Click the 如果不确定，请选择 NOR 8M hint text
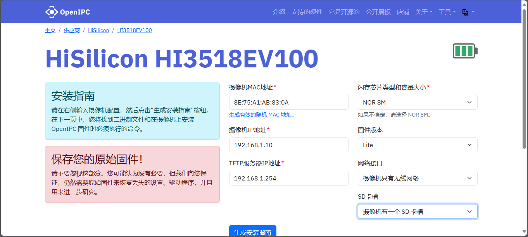Image resolution: width=528 pixels, height=237 pixels. coord(395,115)
